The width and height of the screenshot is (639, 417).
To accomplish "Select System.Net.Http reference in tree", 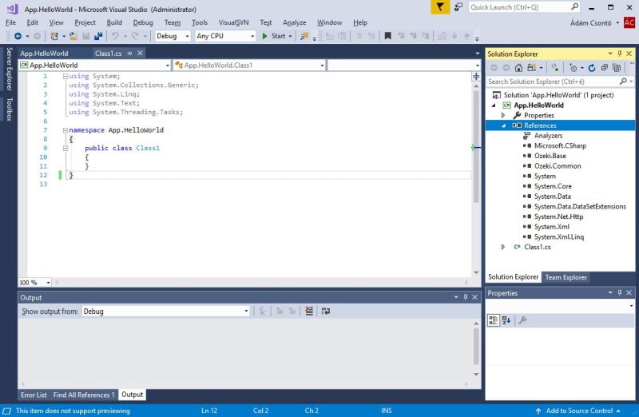I will point(558,216).
